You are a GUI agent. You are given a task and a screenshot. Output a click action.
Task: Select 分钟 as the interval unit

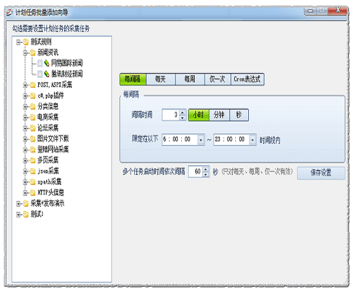(x=218, y=115)
